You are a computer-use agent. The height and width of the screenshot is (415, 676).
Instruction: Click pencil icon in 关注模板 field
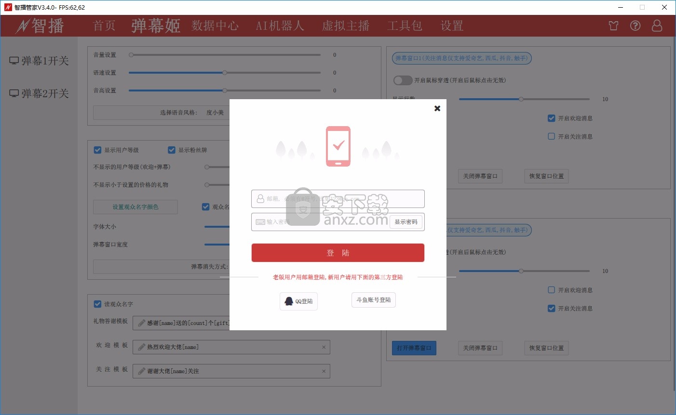pos(142,371)
